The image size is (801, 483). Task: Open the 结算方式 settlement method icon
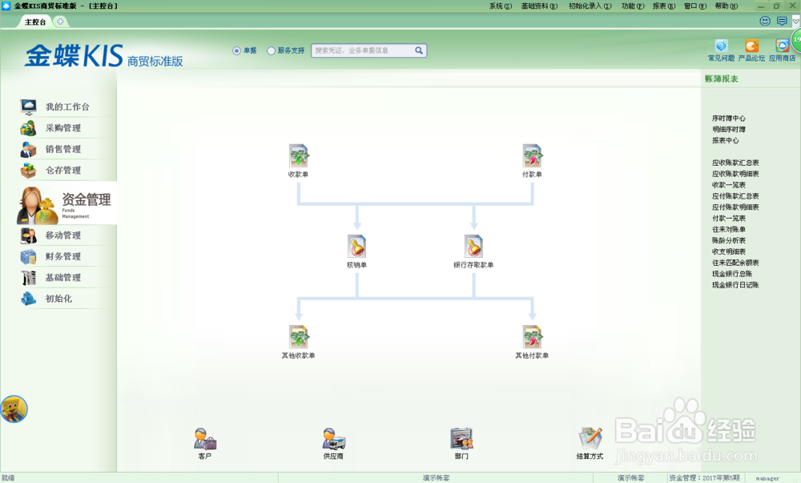[x=590, y=439]
